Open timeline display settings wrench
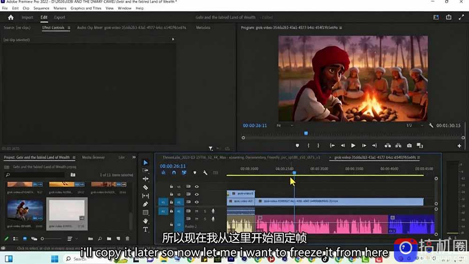This screenshot has width=469, height=264. (205, 173)
